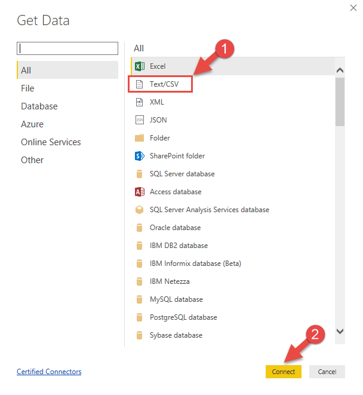This screenshot has height=395, width=363.
Task: Switch to the File category
Action: pos(27,88)
